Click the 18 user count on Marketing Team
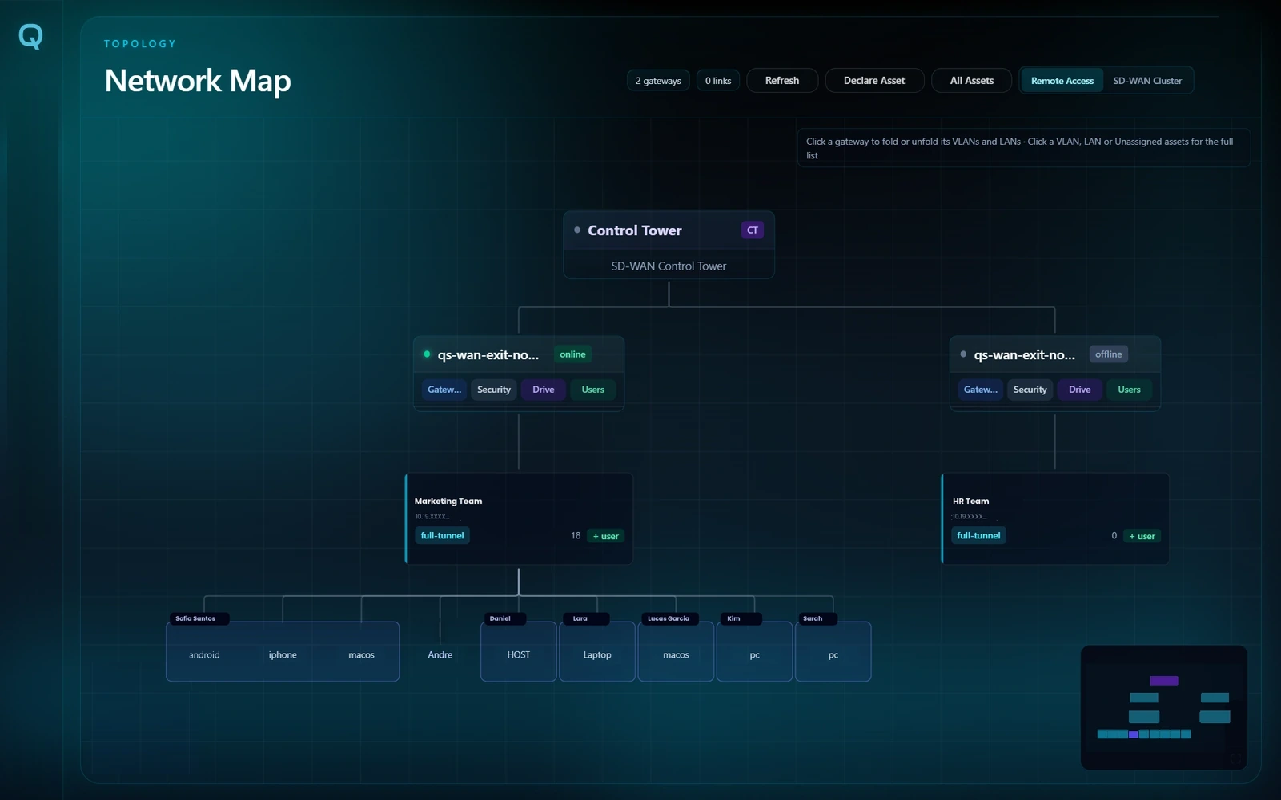 click(x=576, y=536)
